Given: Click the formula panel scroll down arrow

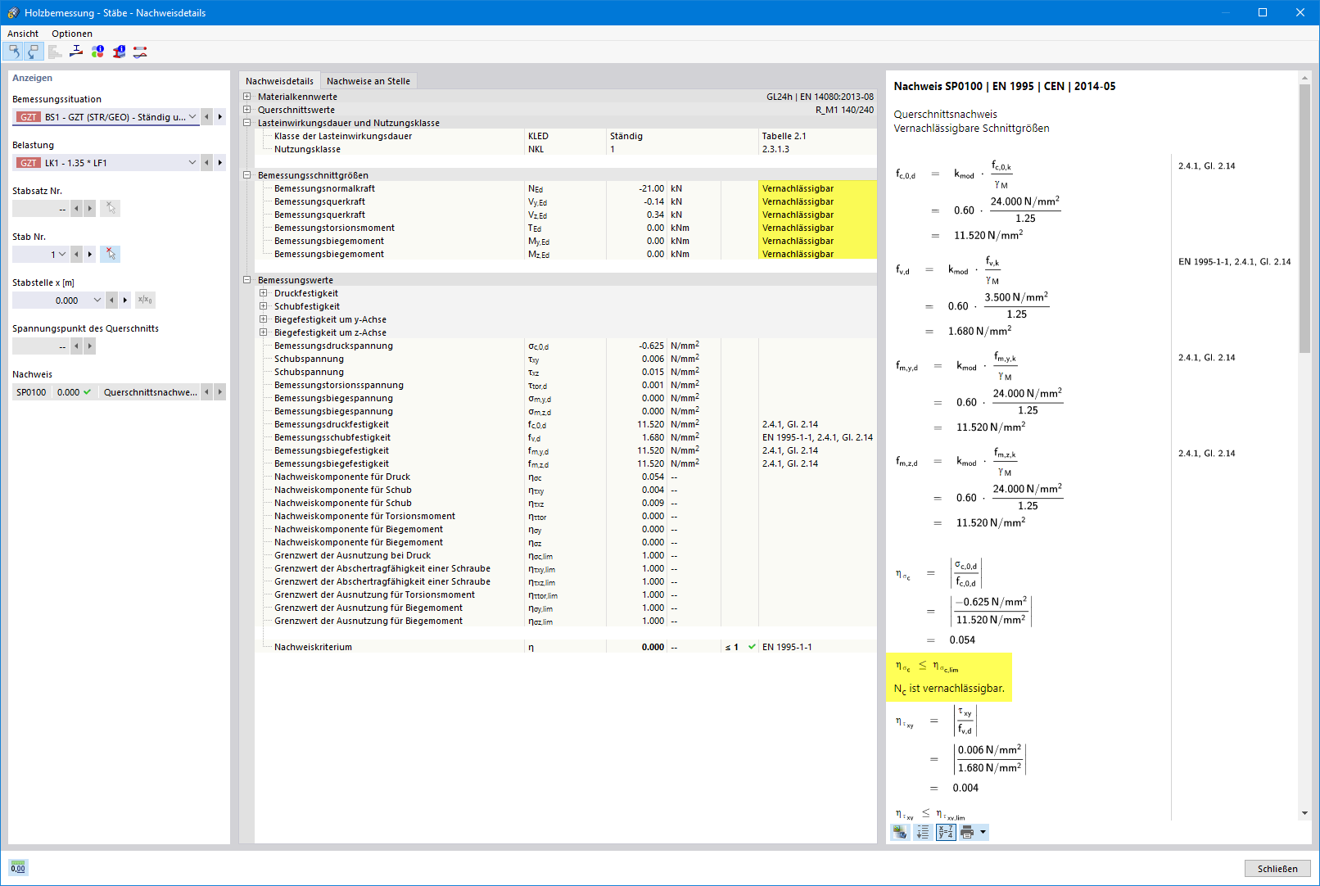Looking at the screenshot, I should click(x=1304, y=813).
